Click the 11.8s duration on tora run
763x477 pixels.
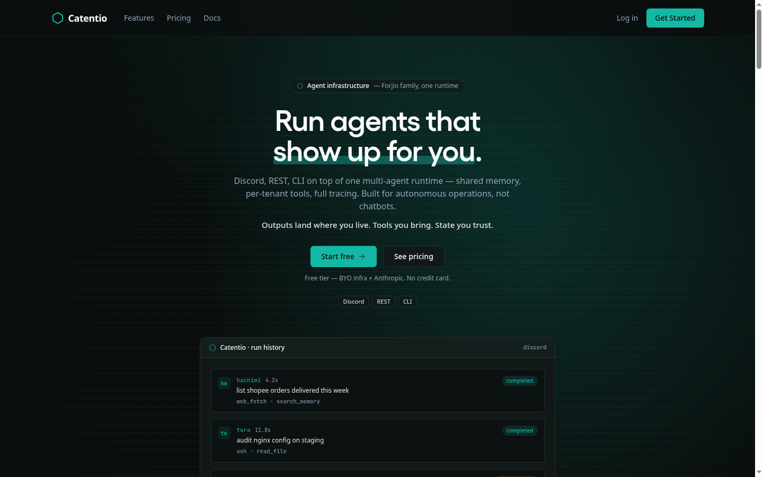point(262,430)
